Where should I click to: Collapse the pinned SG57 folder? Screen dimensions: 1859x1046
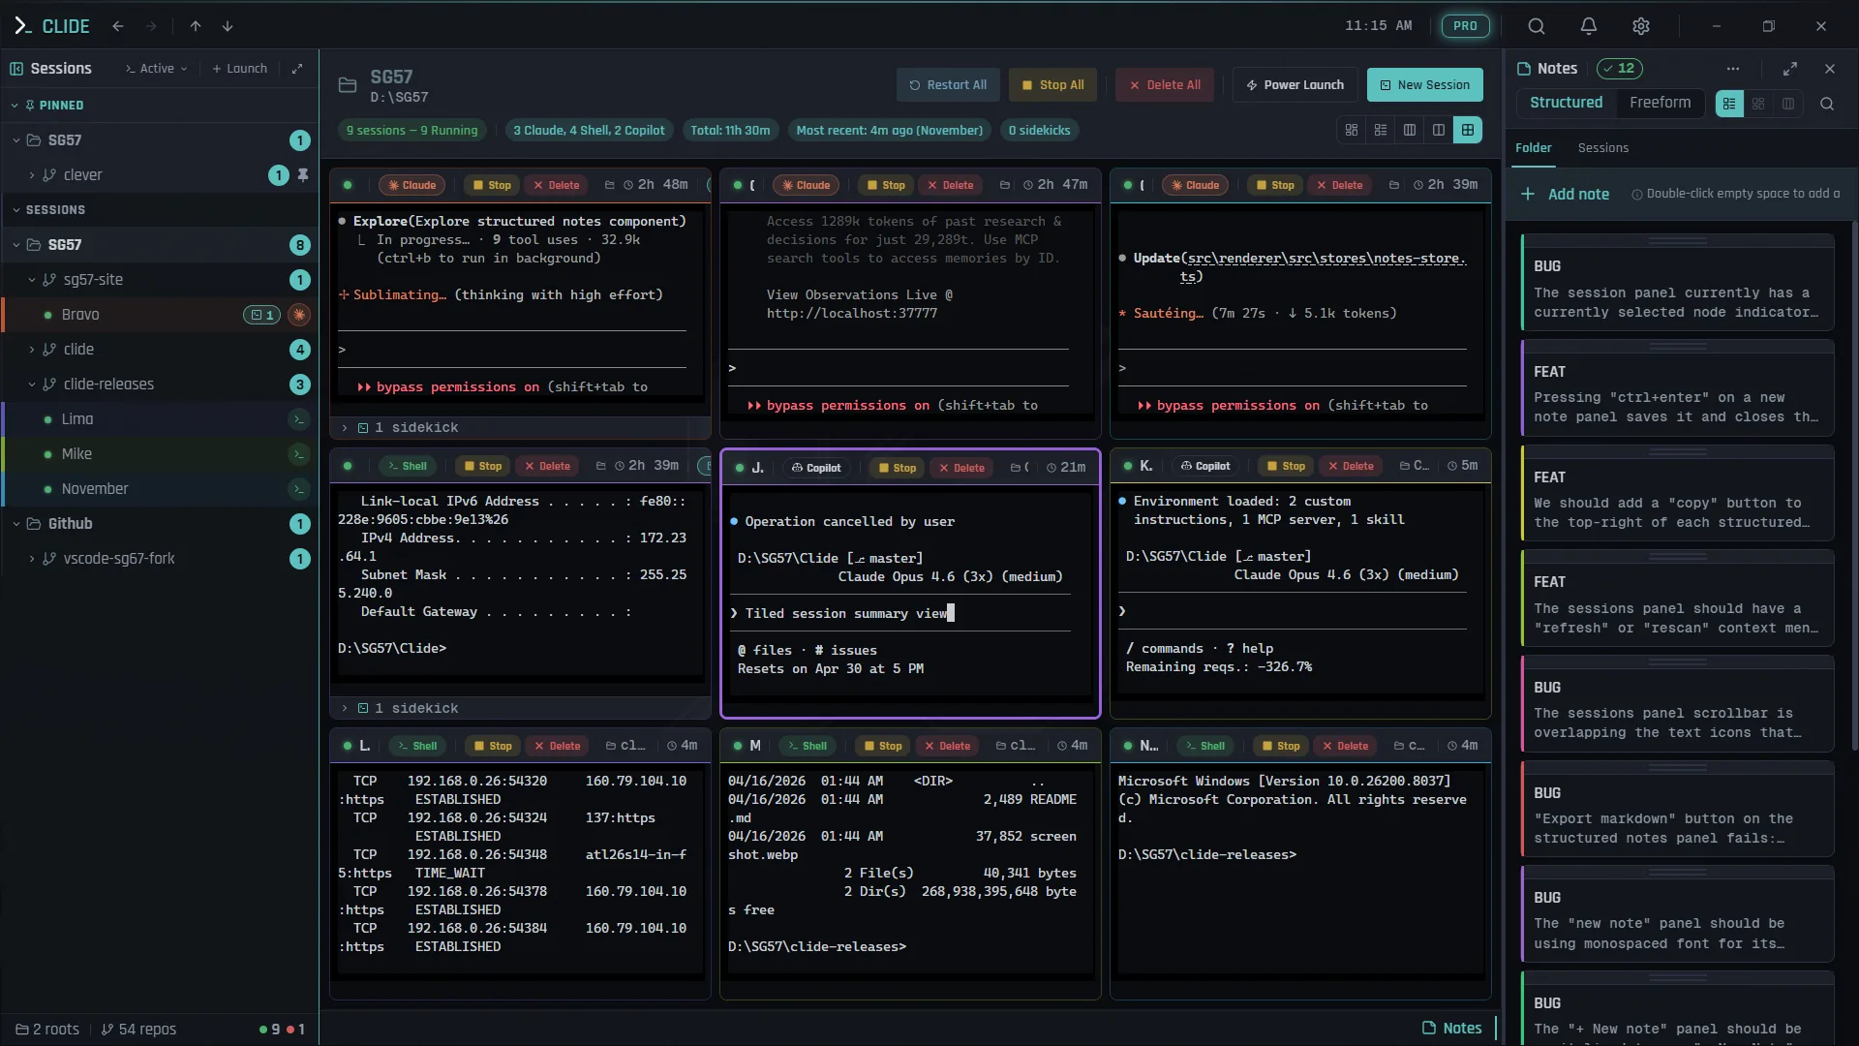point(15,140)
